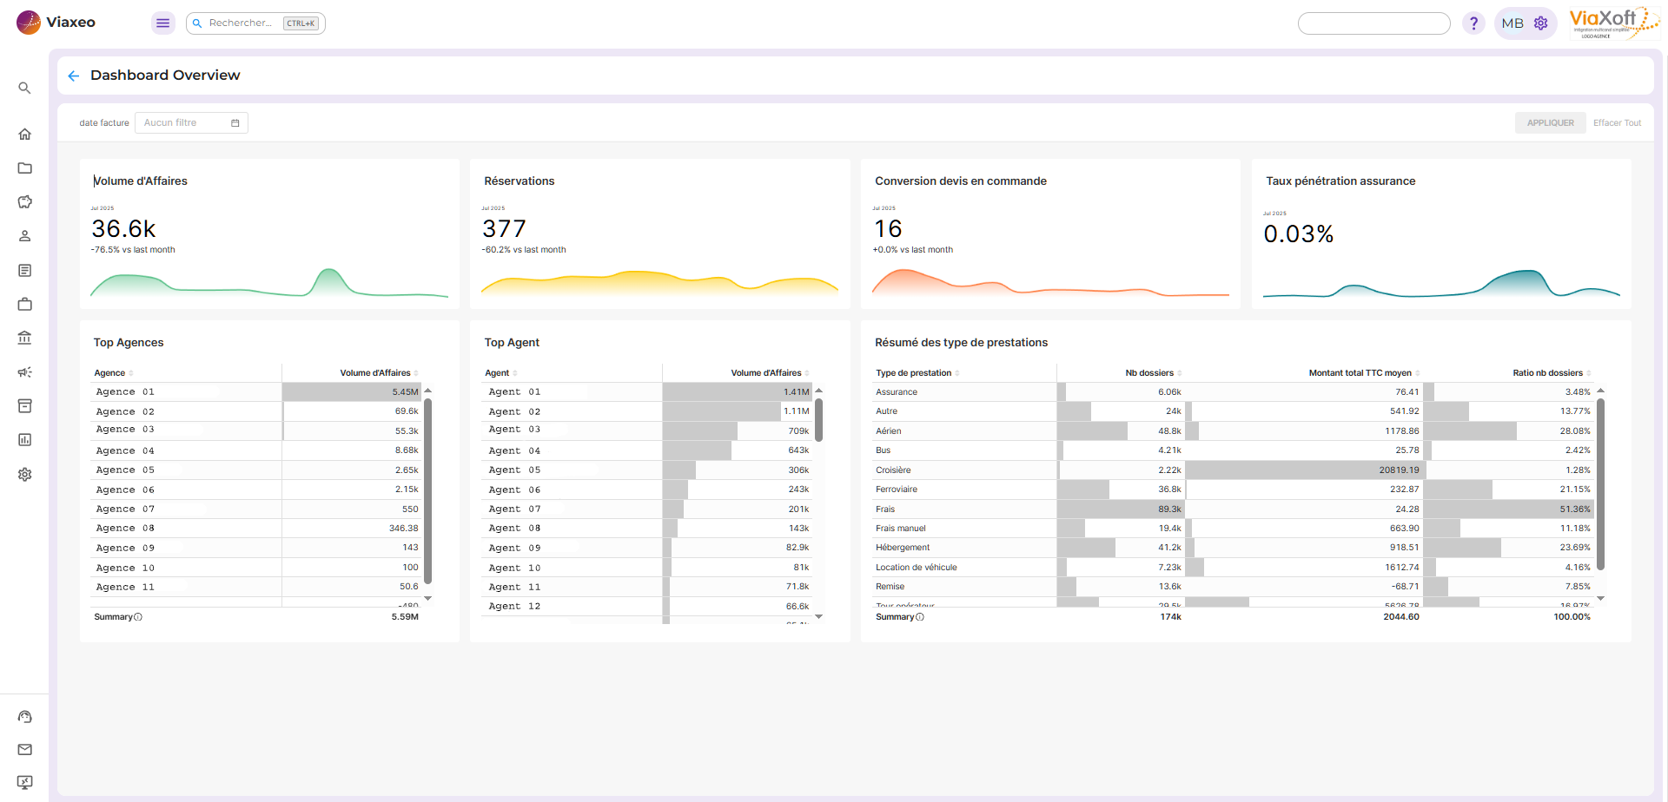Image resolution: width=1668 pixels, height=802 pixels.
Task: Open the MB user profile button
Action: (x=1525, y=23)
